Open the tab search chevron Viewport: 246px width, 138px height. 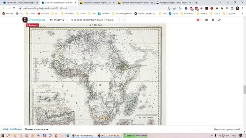pyautogui.click(x=220, y=3)
